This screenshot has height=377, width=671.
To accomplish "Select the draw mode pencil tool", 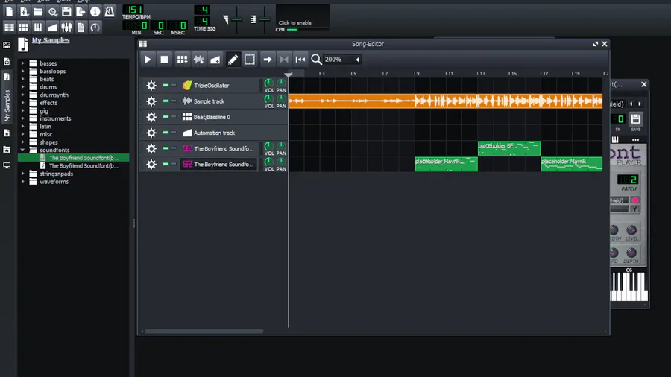I will (233, 60).
